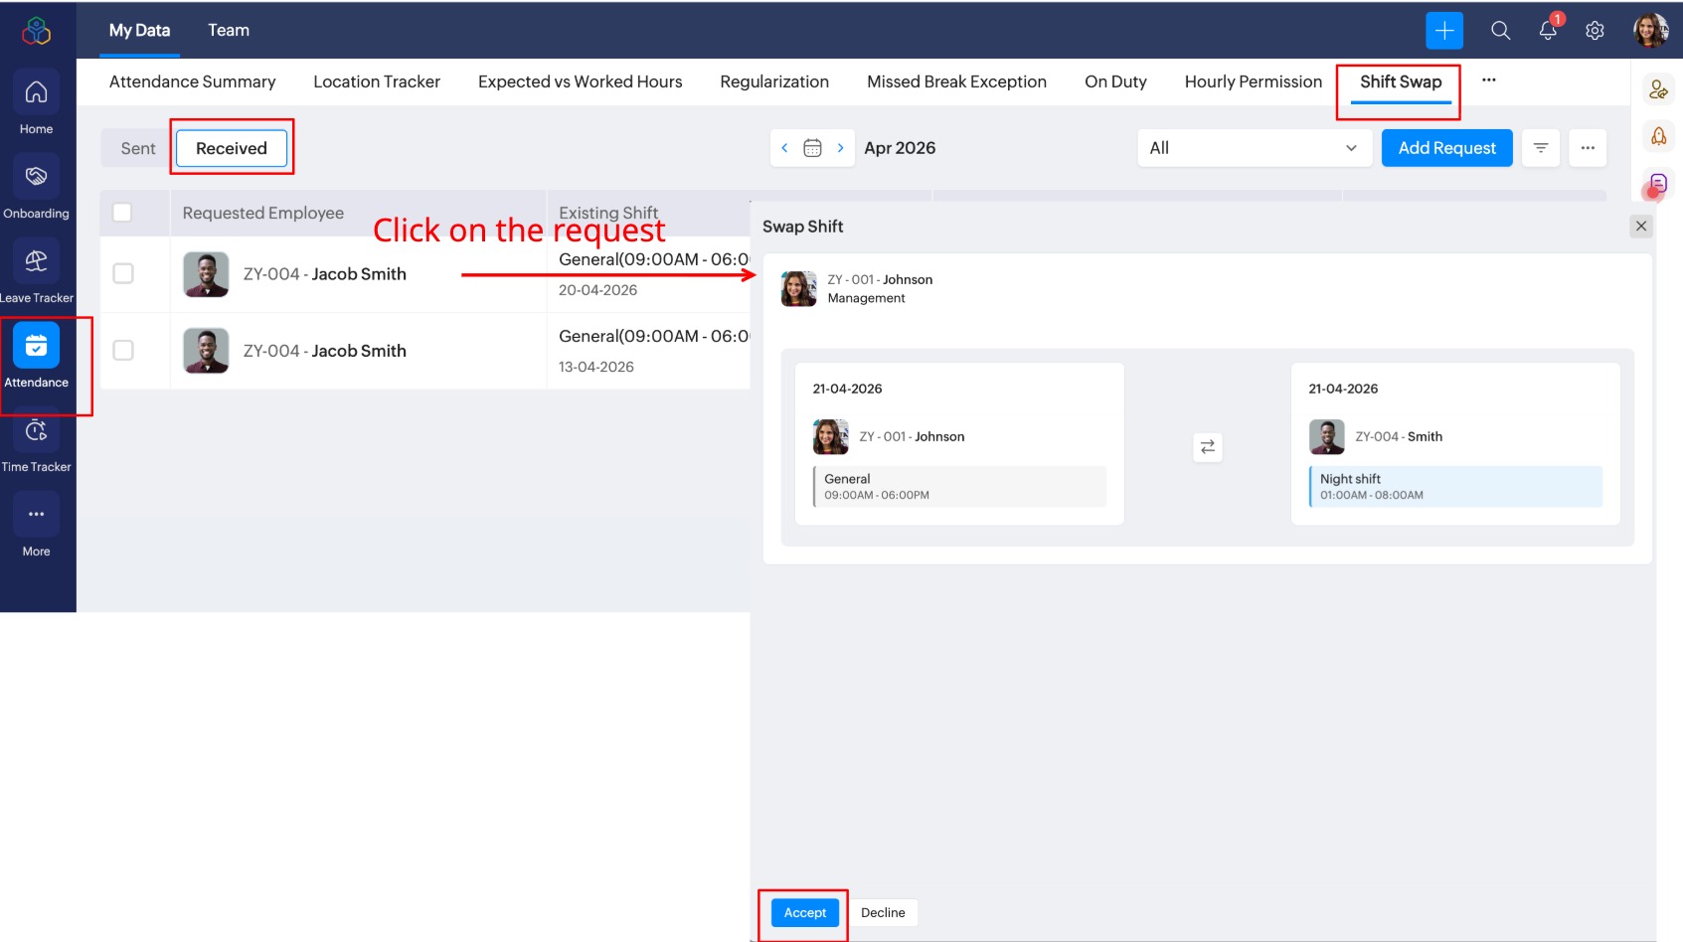1683x942 pixels.
Task: Open the Shift Swap tab
Action: tap(1401, 82)
